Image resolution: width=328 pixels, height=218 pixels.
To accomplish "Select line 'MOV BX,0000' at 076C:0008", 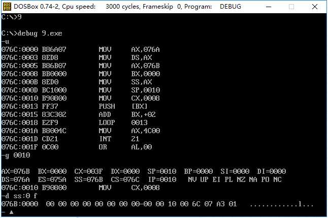I will (x=81, y=74).
